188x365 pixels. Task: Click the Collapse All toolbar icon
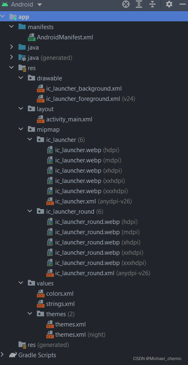pos(152,4)
